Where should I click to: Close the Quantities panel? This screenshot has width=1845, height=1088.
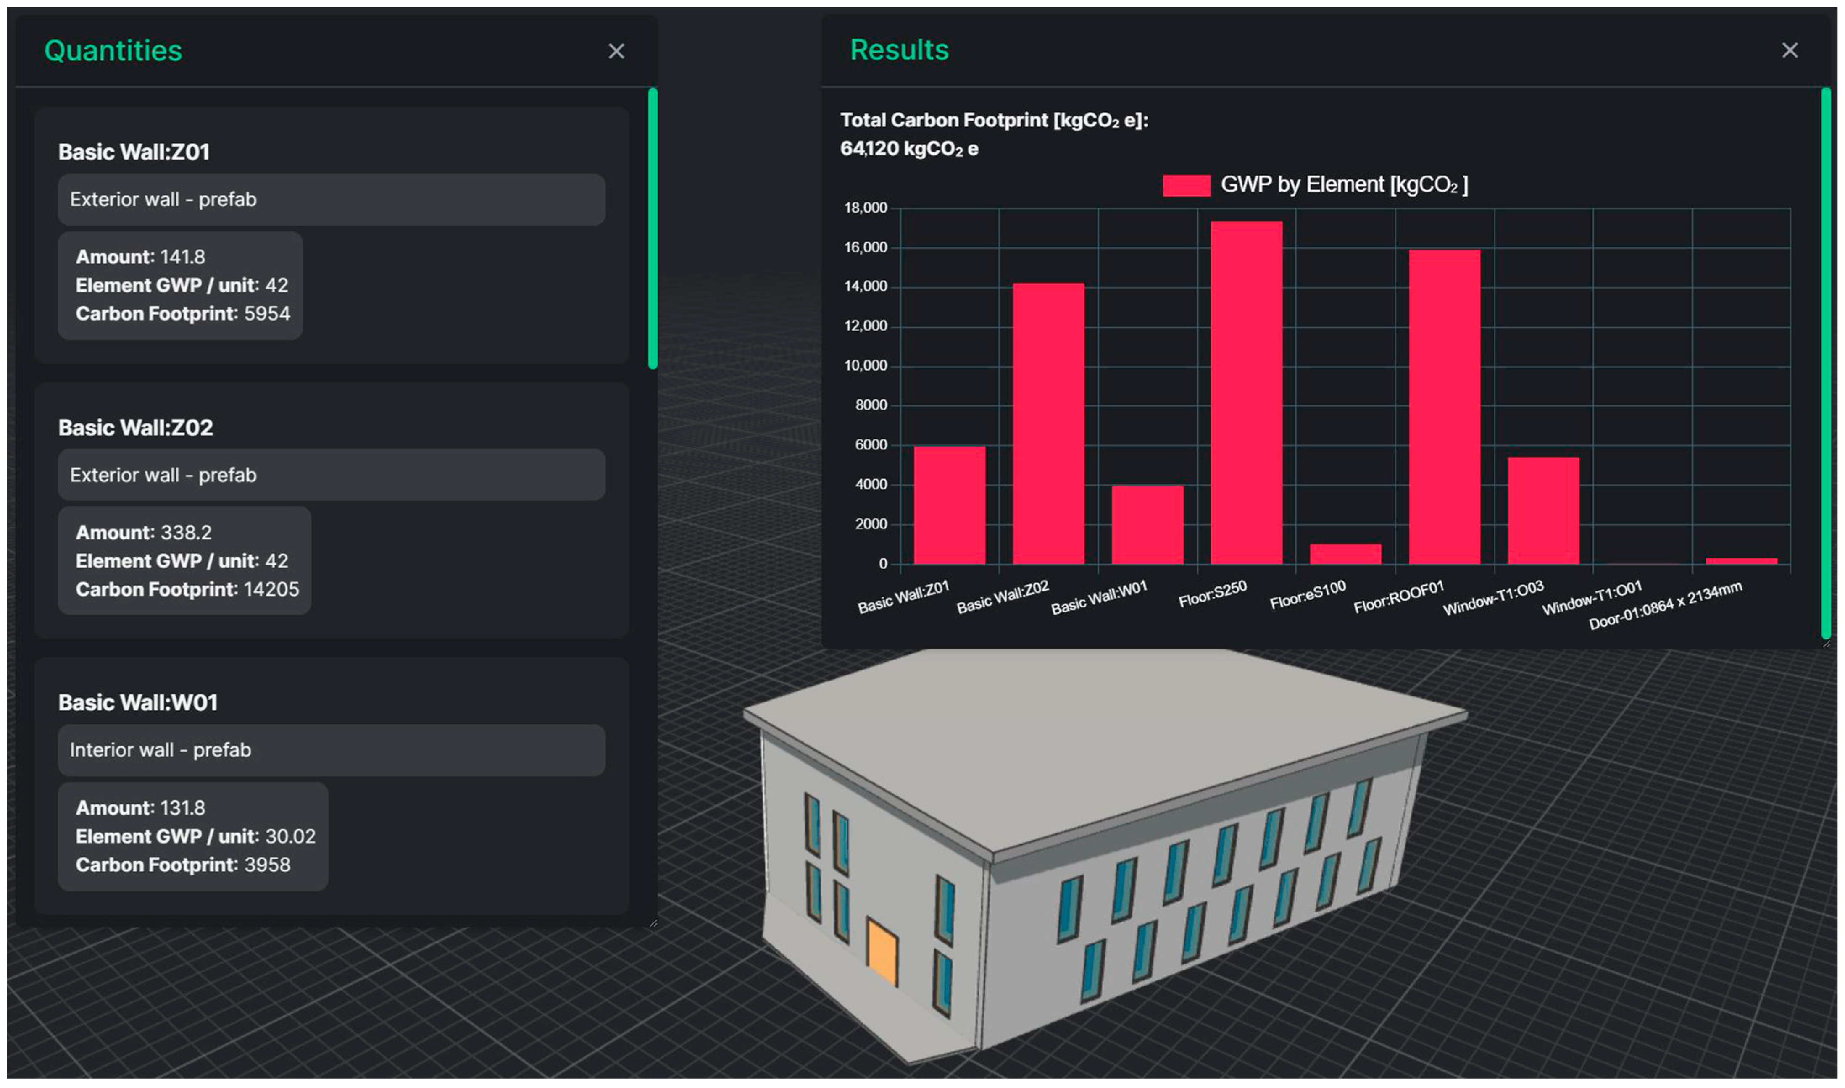click(x=616, y=51)
